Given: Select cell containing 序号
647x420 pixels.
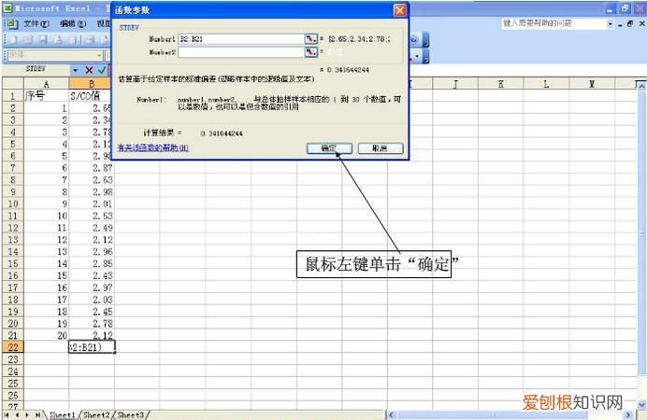Looking at the screenshot, I should coord(46,96).
